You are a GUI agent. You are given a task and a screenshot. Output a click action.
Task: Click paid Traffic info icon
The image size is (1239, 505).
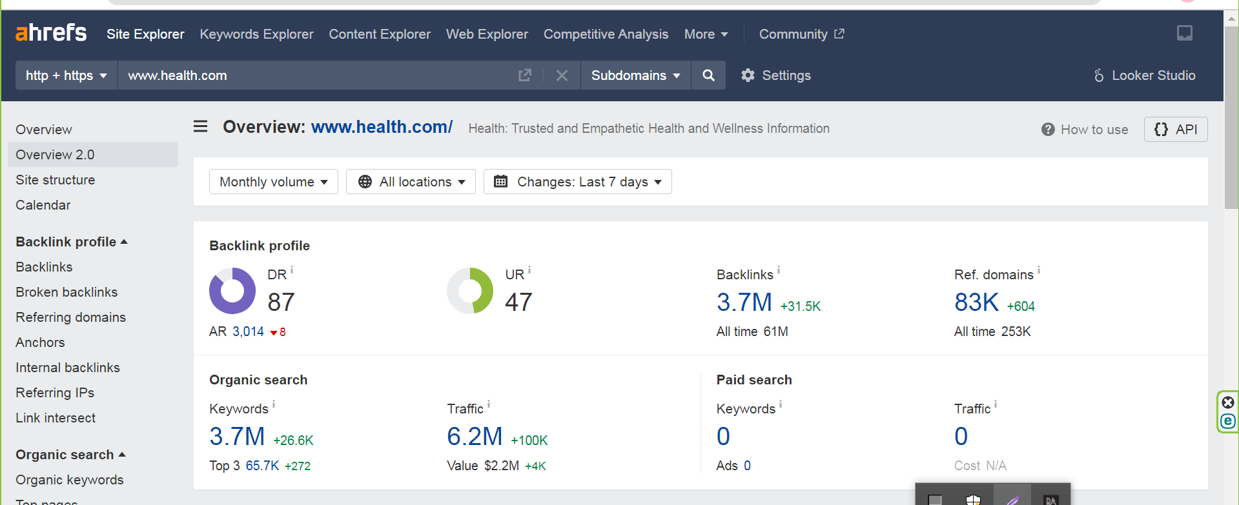coord(996,404)
